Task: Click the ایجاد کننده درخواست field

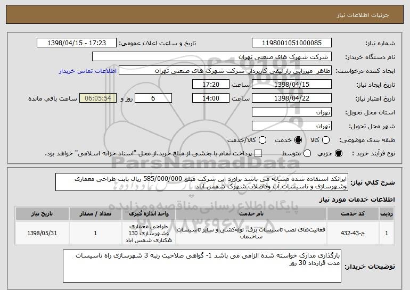Action: [x=225, y=71]
